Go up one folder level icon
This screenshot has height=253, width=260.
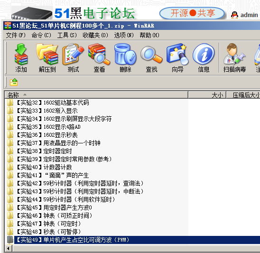14,82
